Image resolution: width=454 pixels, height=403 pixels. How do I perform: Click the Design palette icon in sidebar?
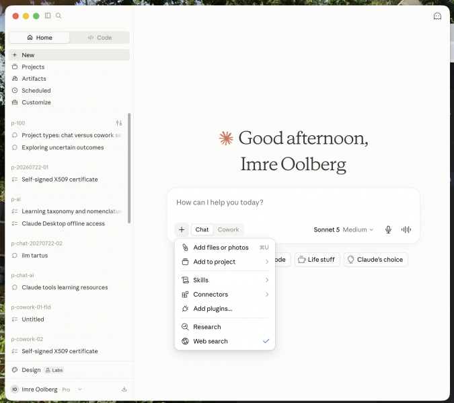(15, 370)
